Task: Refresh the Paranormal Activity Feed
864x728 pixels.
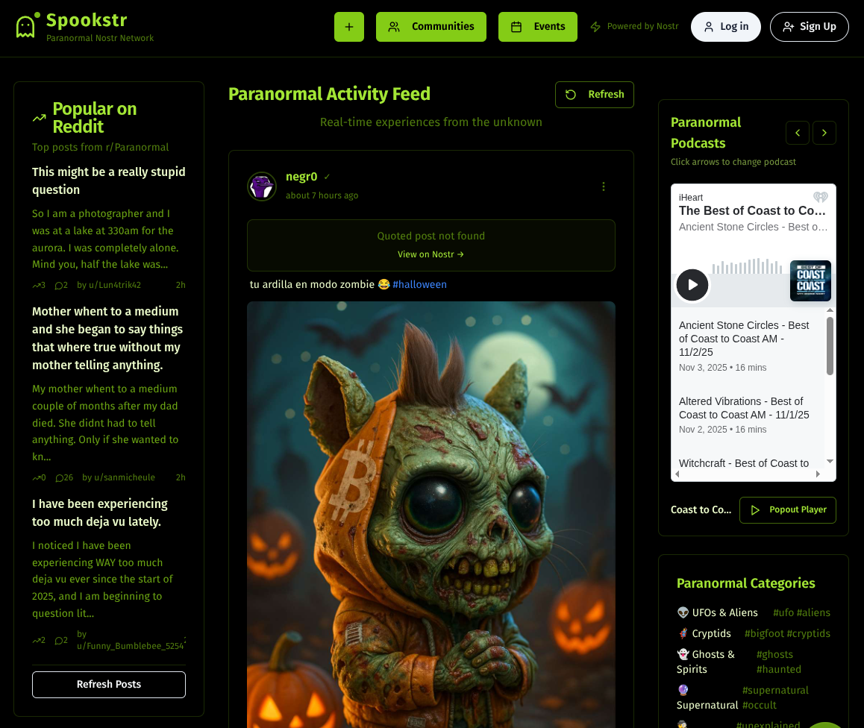Action: [595, 95]
